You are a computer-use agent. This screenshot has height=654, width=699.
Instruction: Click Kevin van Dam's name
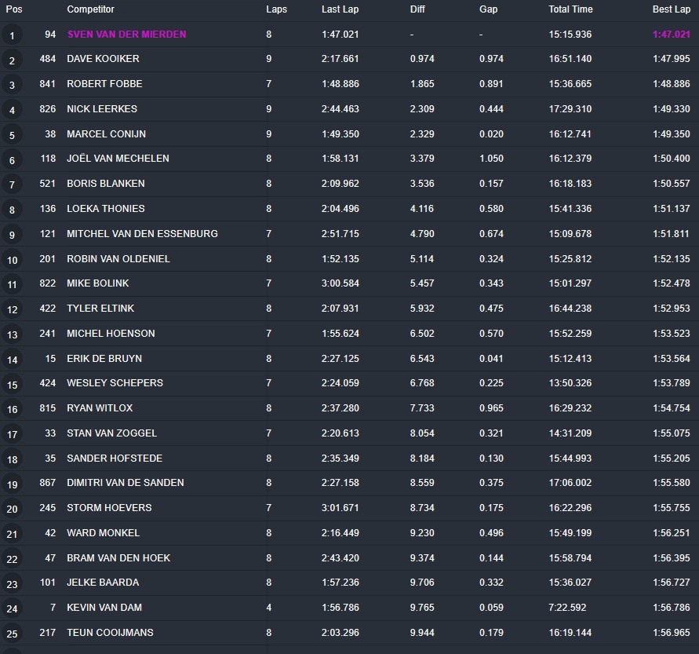(104, 608)
